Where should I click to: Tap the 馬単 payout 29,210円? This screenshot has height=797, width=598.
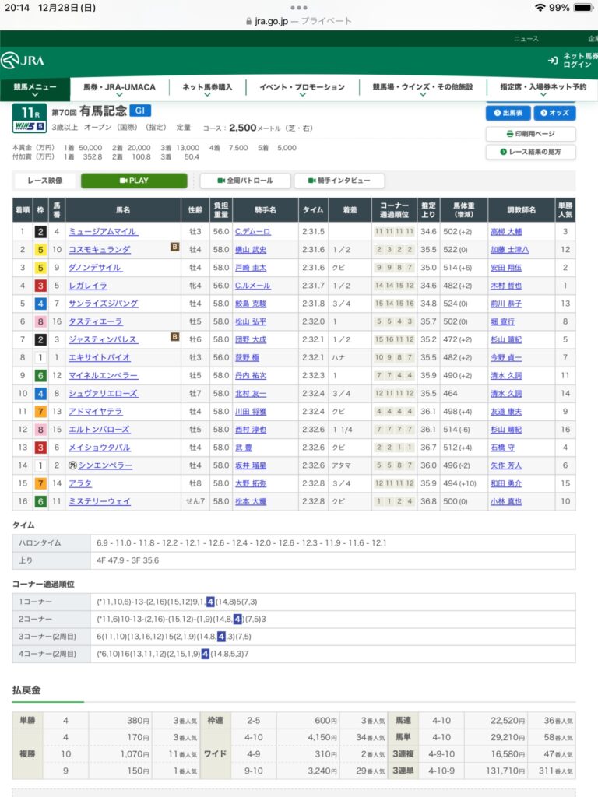click(x=508, y=737)
